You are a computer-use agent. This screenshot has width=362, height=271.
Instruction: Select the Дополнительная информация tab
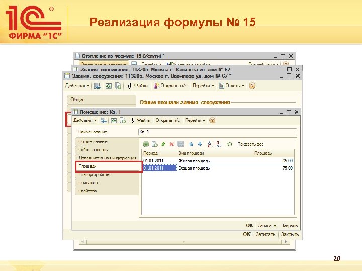point(107,158)
